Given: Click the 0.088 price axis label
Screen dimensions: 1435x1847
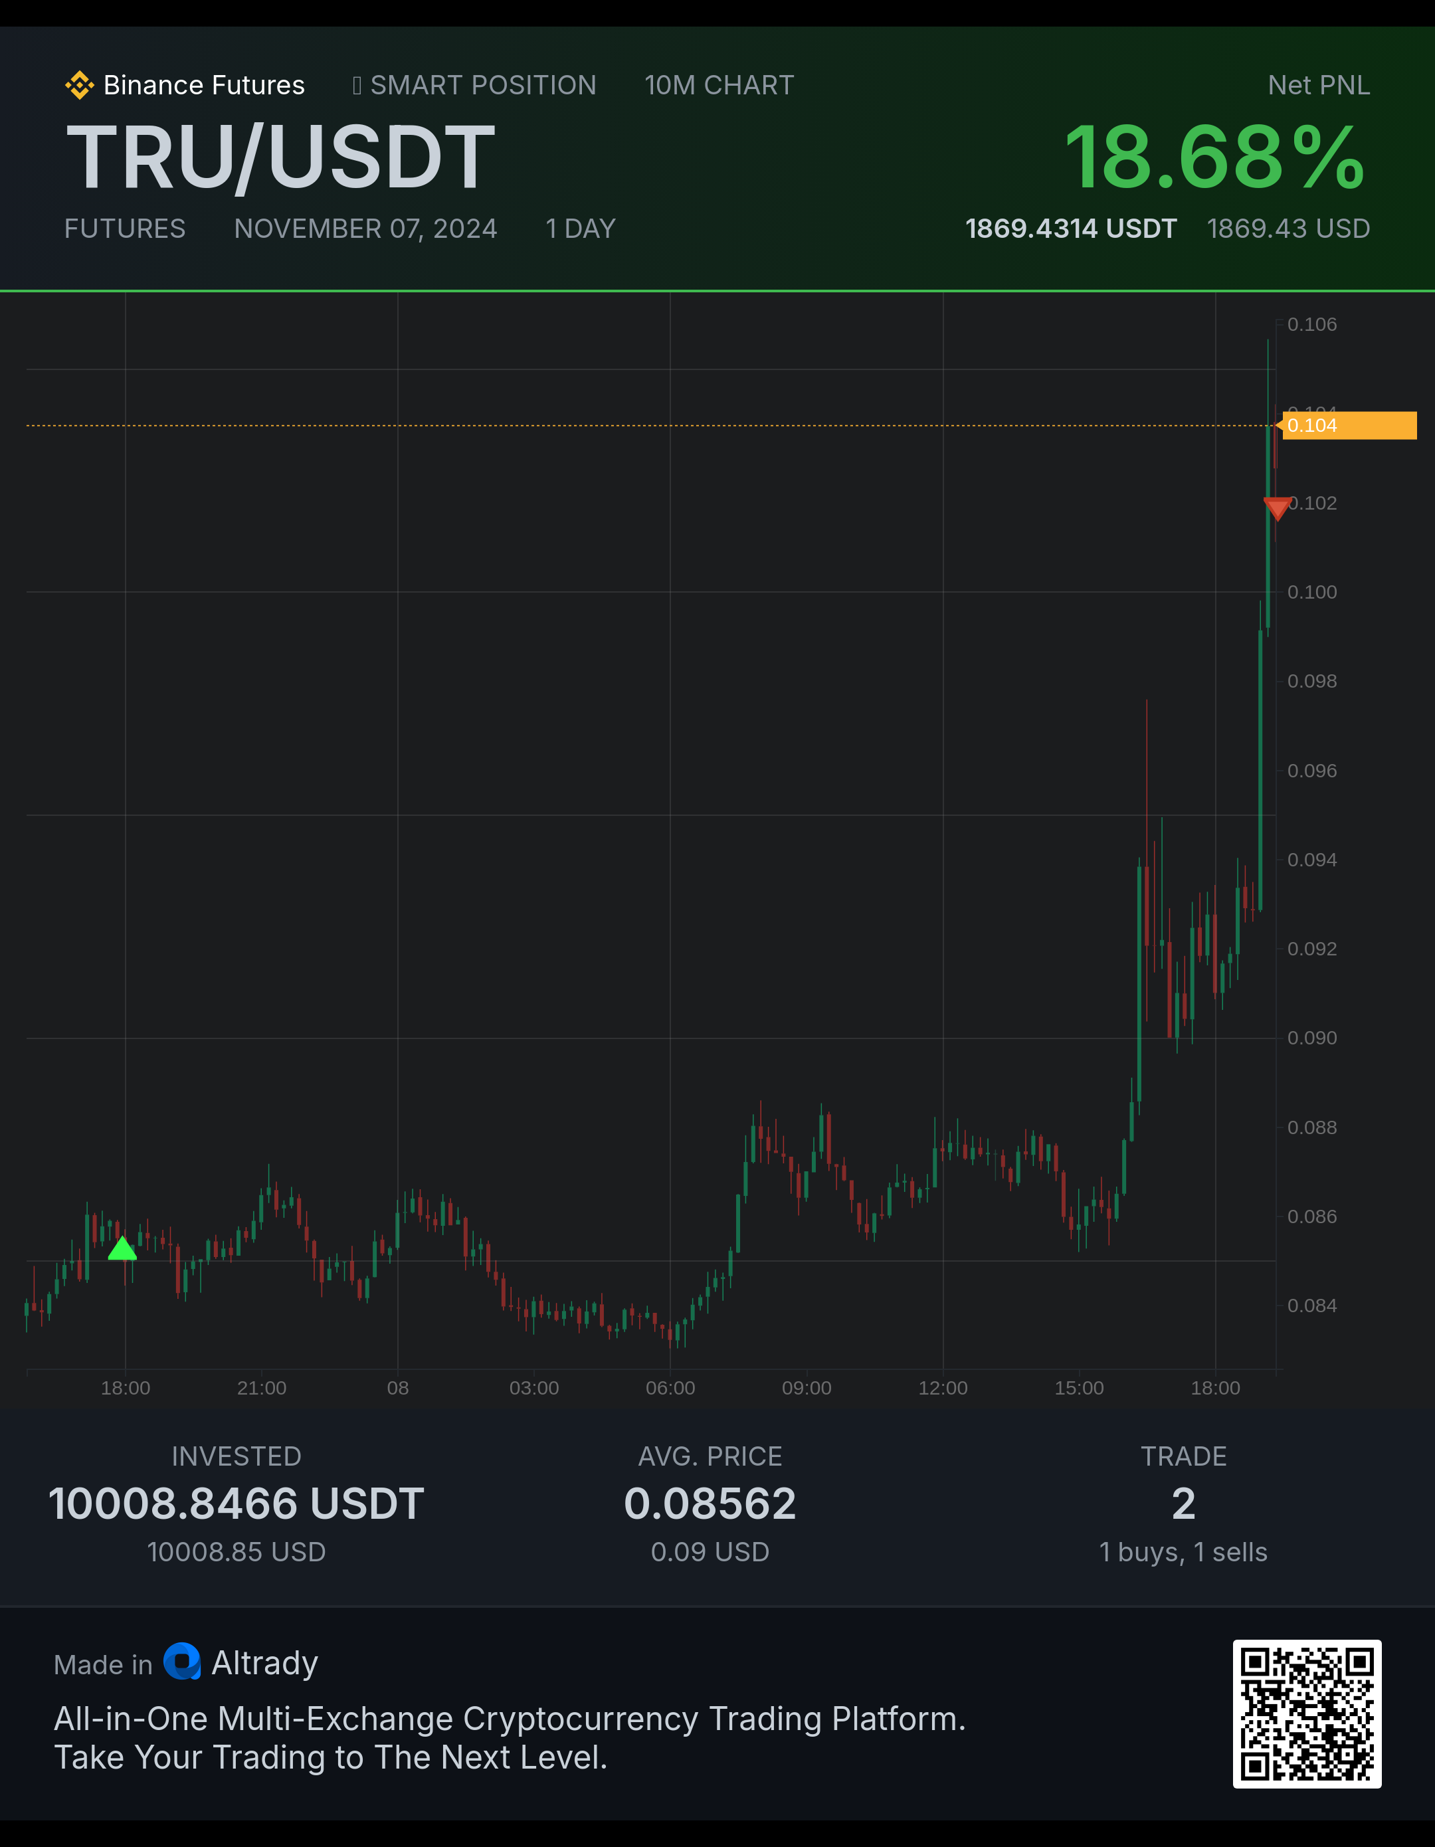Looking at the screenshot, I should click(x=1311, y=1127).
